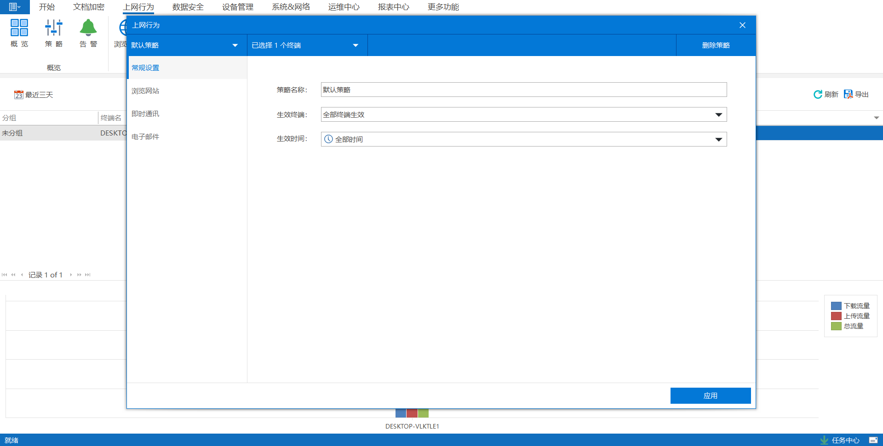Click the 策略 policy icon

point(54,28)
